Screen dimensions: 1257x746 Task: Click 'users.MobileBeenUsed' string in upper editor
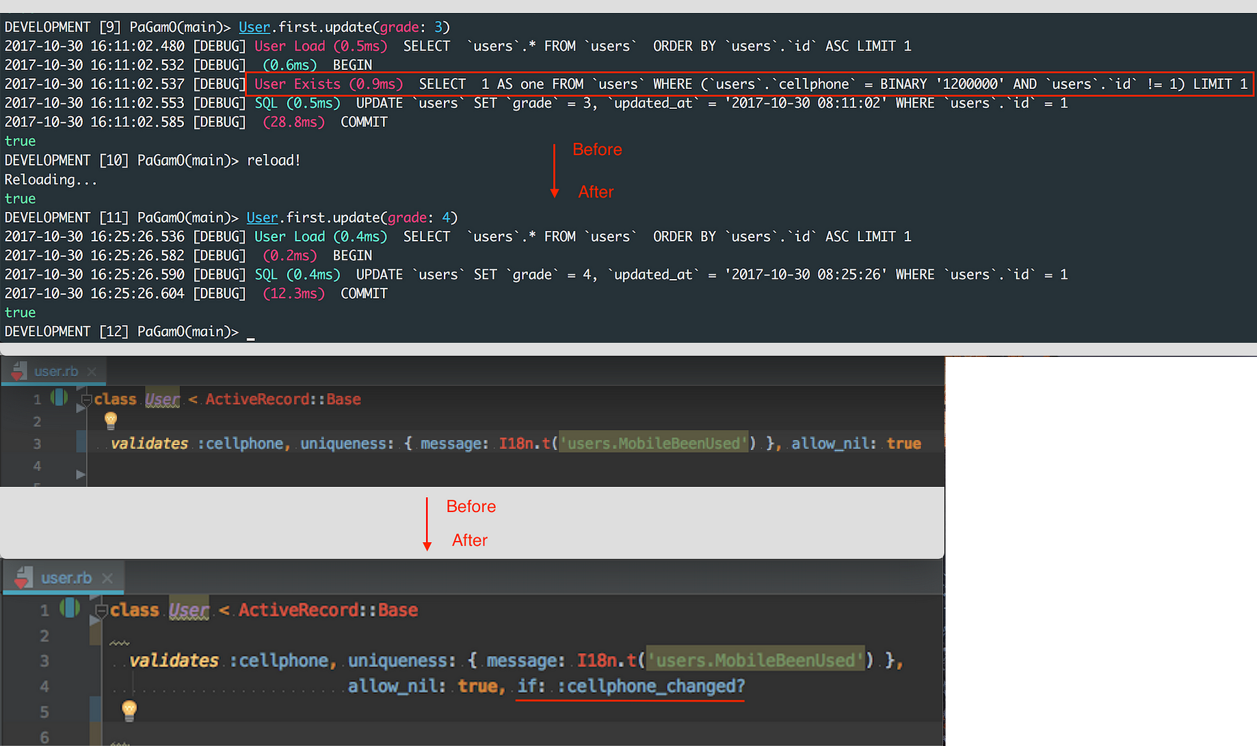(654, 444)
